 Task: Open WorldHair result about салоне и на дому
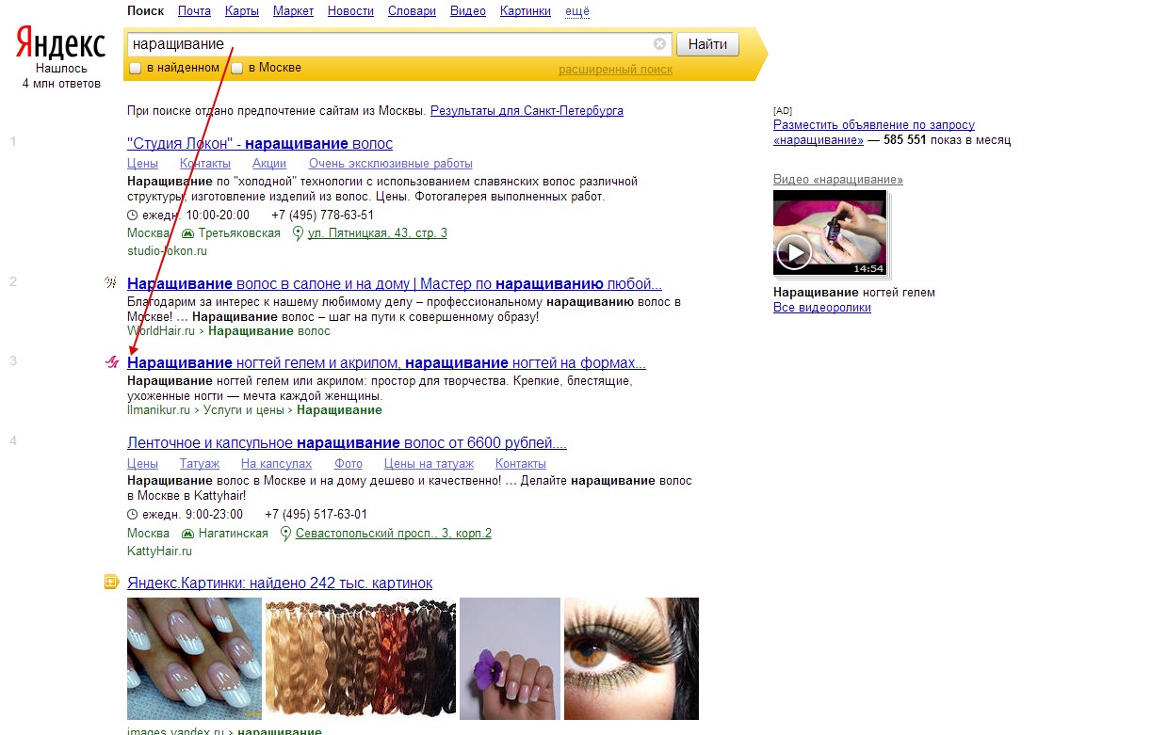395,284
